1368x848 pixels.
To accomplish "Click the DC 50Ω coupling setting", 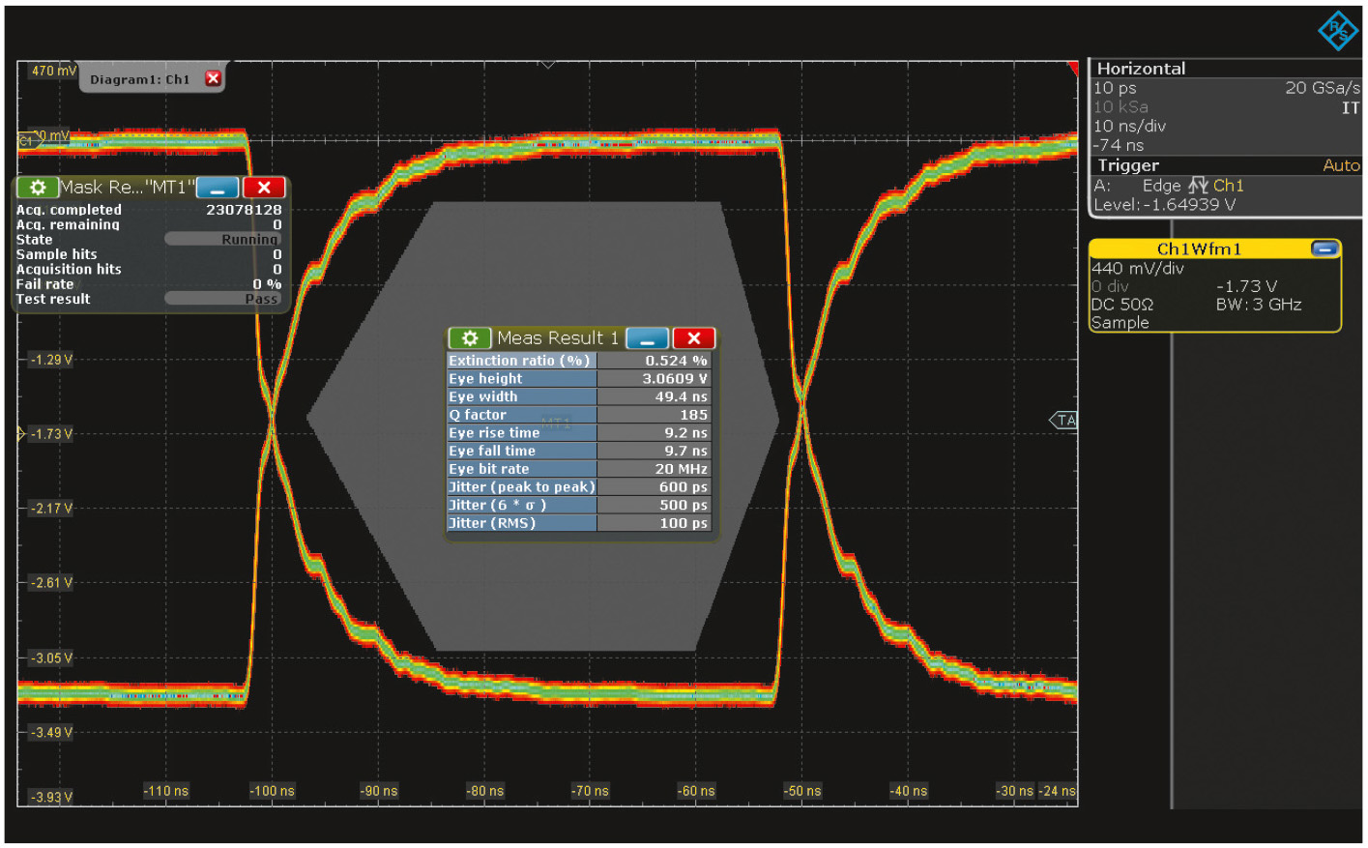I will click(x=1121, y=305).
